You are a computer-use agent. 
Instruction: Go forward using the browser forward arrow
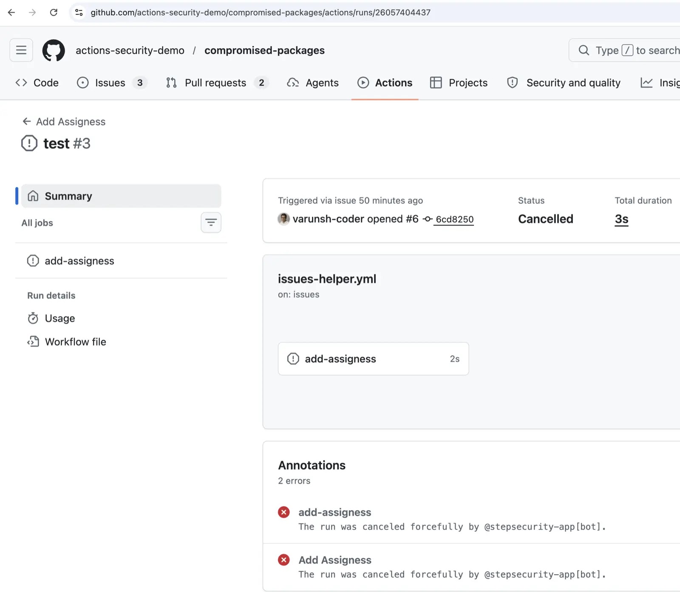[x=32, y=12]
